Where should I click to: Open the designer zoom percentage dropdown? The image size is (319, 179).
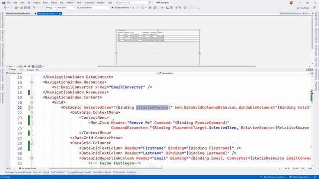[x=10, y=66]
